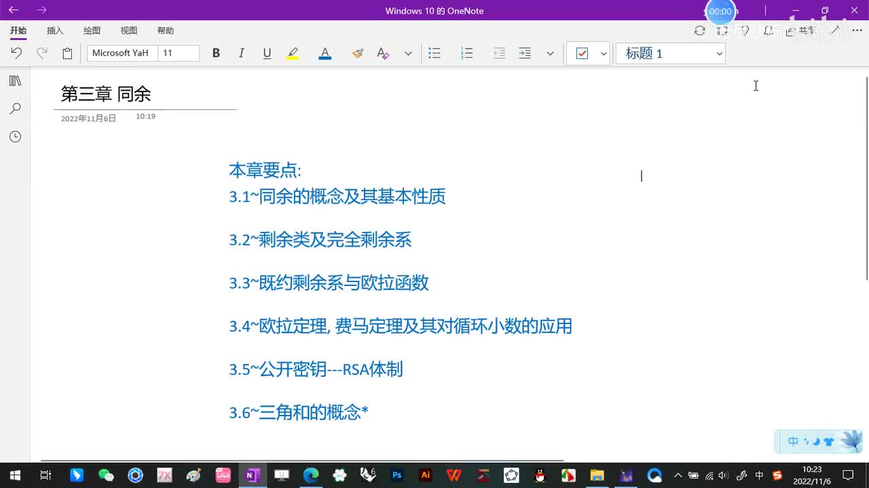Click line 3.5~公开密钥---RSA体制
Viewport: 869px width, 488px height.
pyautogui.click(x=316, y=369)
